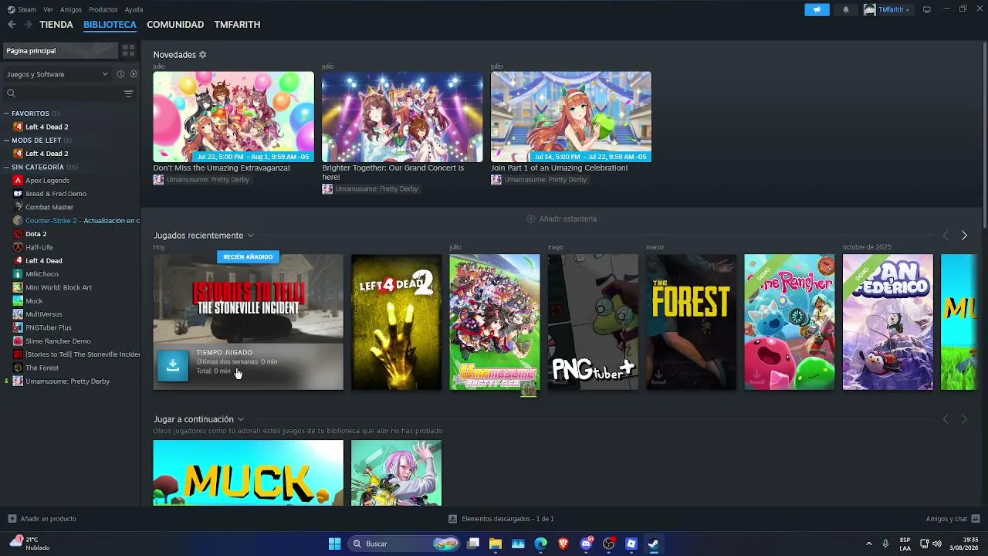Open the Steam menu

pyautogui.click(x=22, y=9)
